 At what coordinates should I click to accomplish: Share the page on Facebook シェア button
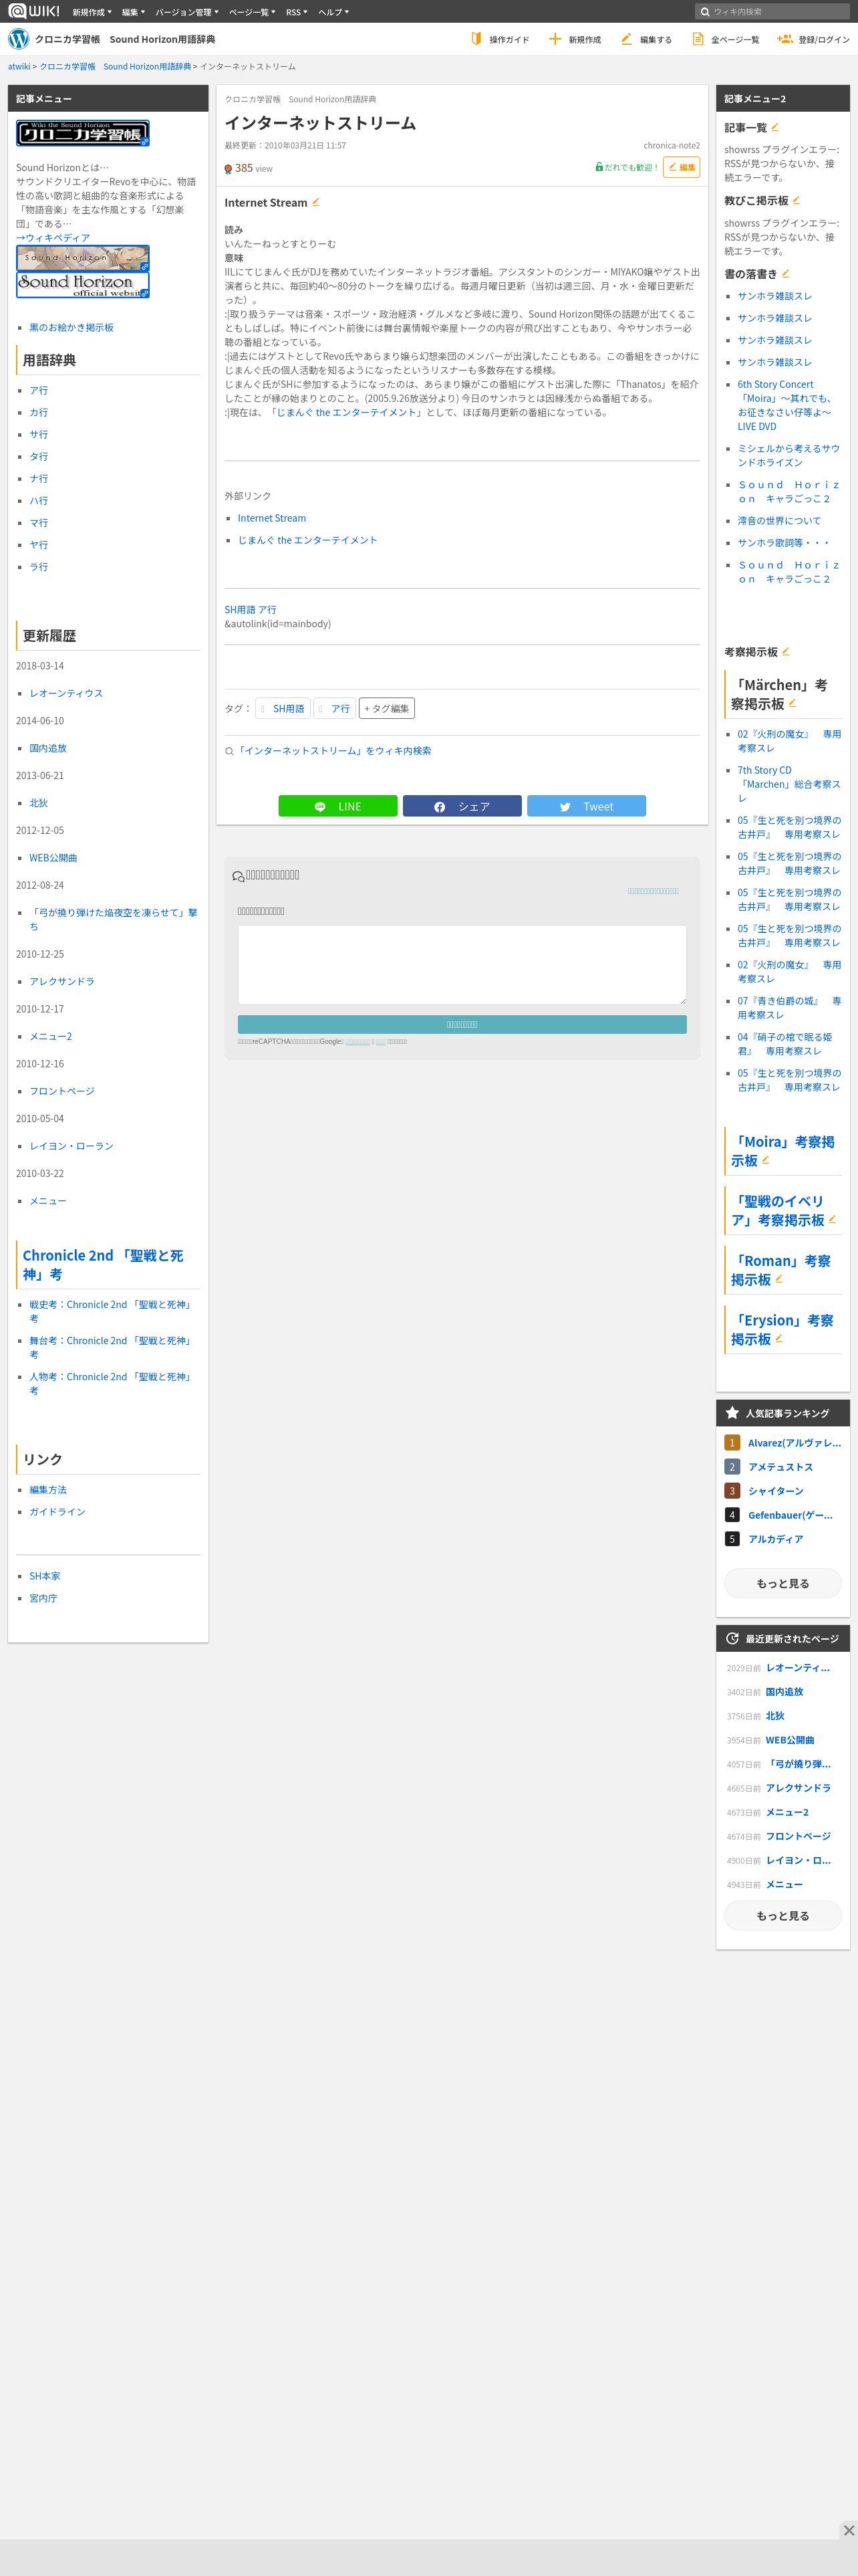(462, 806)
